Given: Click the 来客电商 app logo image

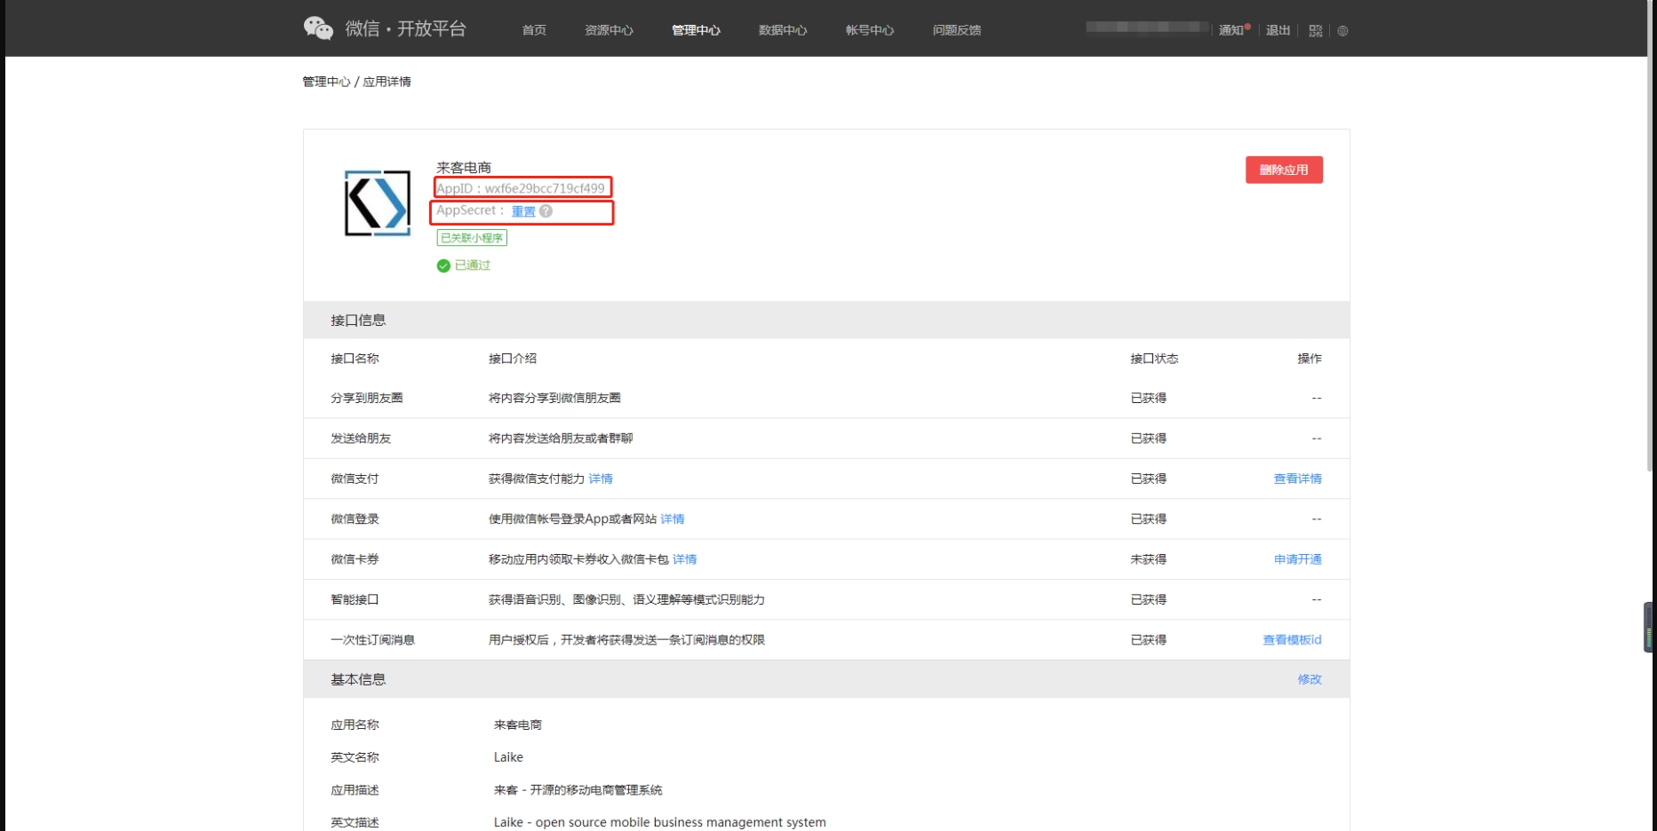Looking at the screenshot, I should (x=378, y=203).
